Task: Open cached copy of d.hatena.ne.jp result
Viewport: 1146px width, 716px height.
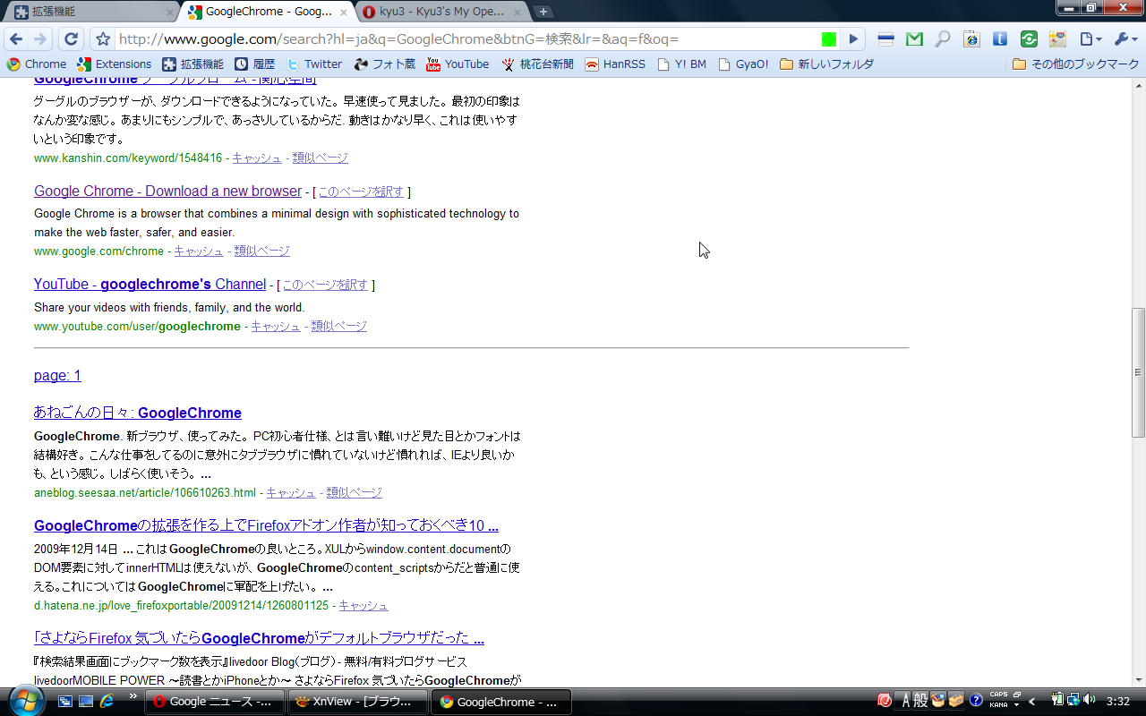Action: point(363,605)
